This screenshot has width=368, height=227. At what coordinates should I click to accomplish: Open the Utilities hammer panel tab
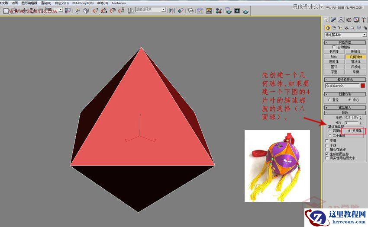(x=363, y=20)
